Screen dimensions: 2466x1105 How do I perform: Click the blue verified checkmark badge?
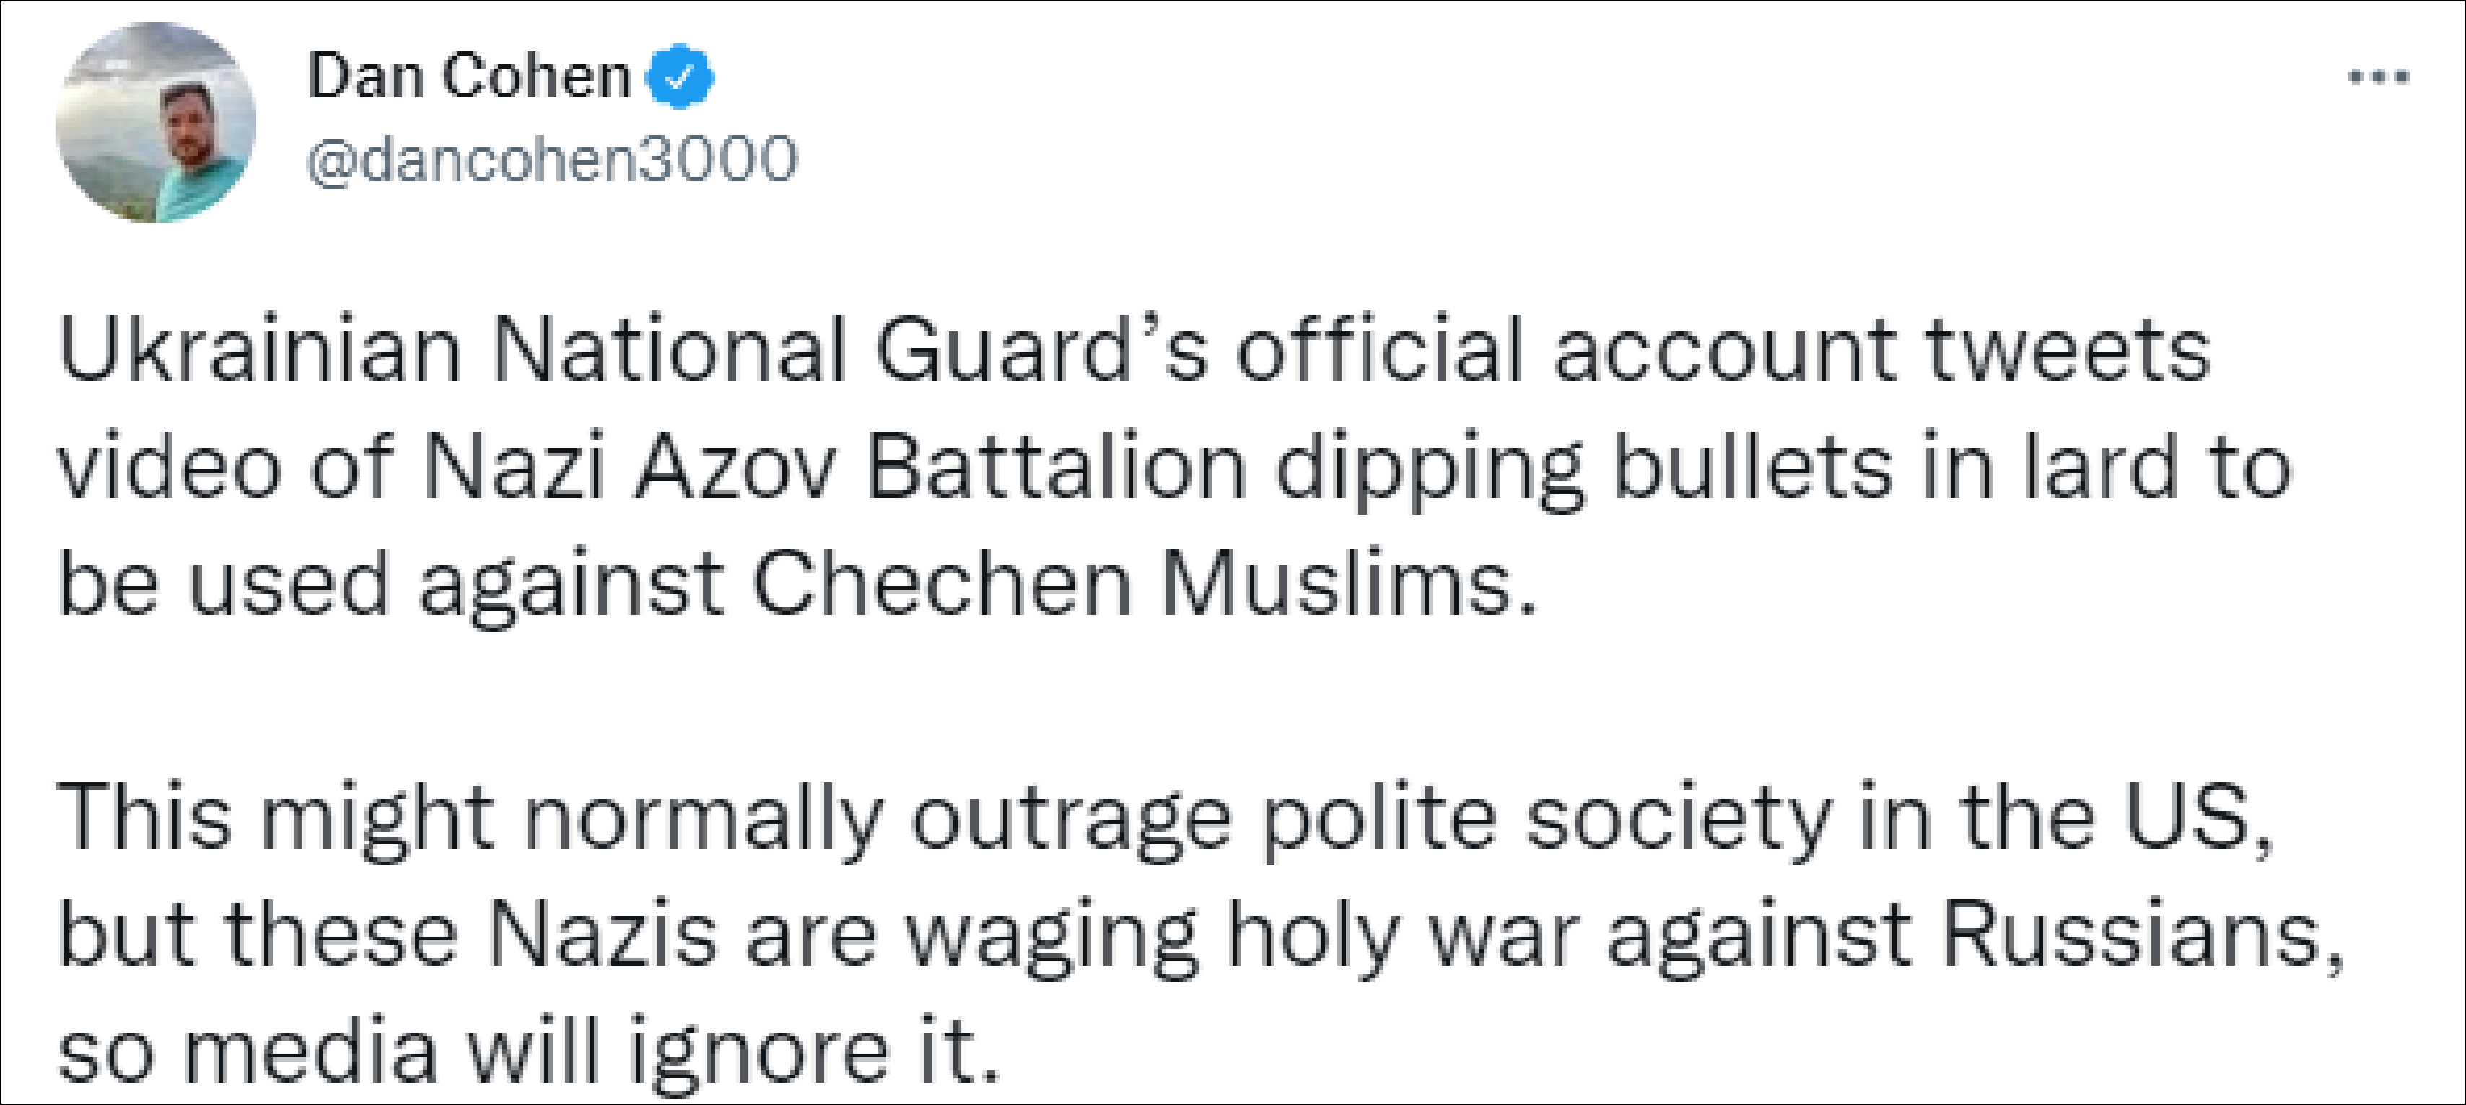[680, 77]
